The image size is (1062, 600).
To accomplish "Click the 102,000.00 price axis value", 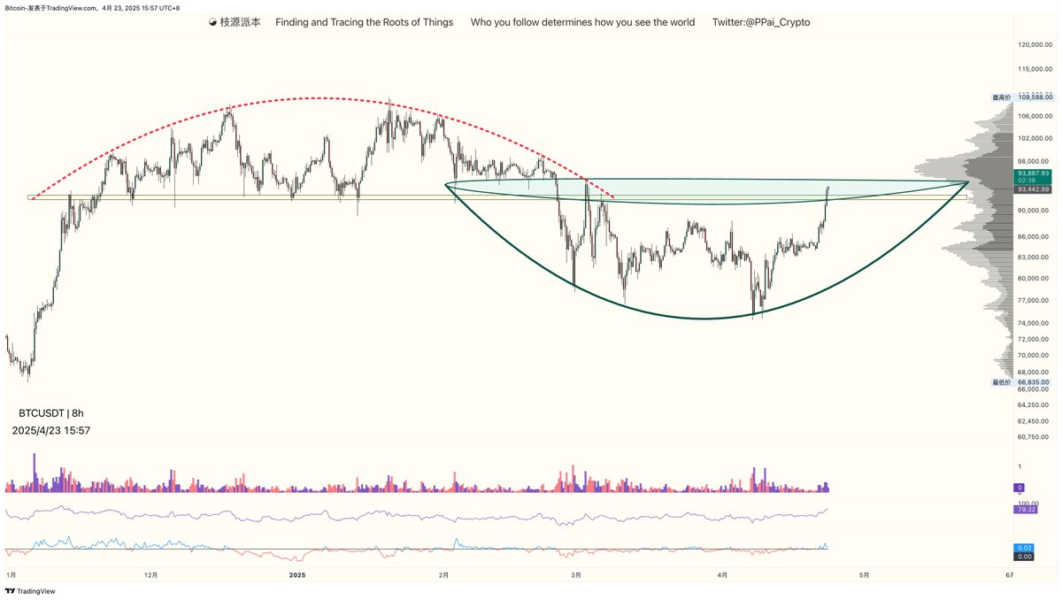I will click(1034, 138).
